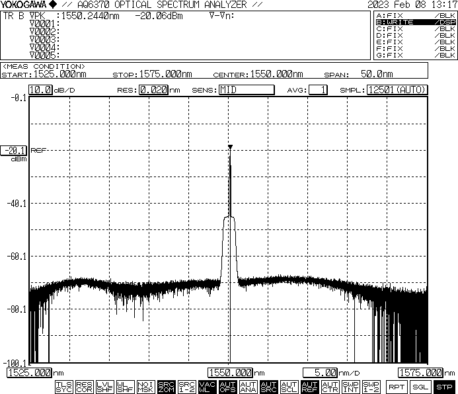Select trace A:FIX in trace list
This screenshot has height=394, width=458.
click(x=415, y=15)
